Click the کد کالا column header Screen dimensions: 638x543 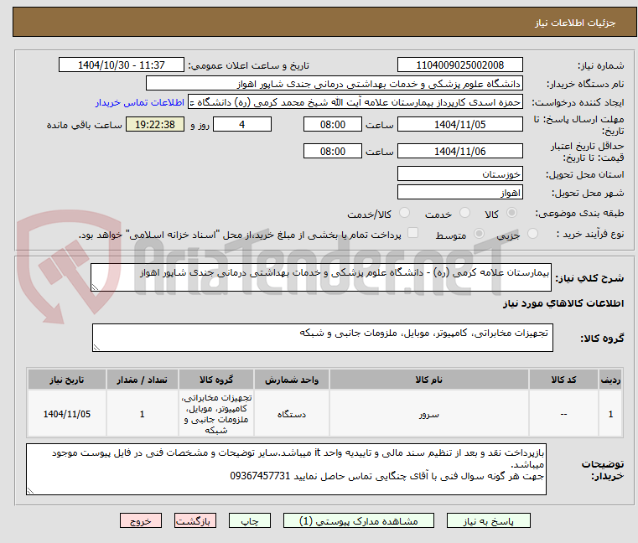coord(563,380)
